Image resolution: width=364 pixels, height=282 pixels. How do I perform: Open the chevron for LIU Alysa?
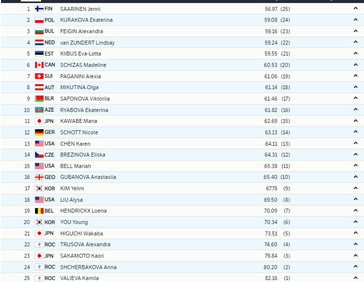pos(356,199)
